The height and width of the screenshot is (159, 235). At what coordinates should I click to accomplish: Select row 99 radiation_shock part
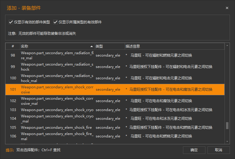[57, 67]
